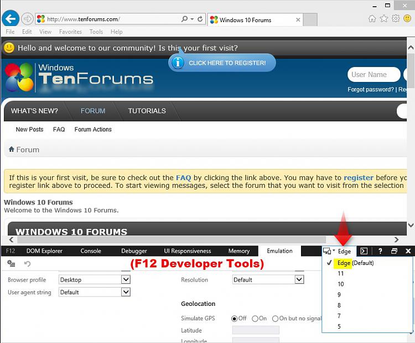The height and width of the screenshot is (343, 415).
Task: Choose document mode 11
Action: [367, 274]
